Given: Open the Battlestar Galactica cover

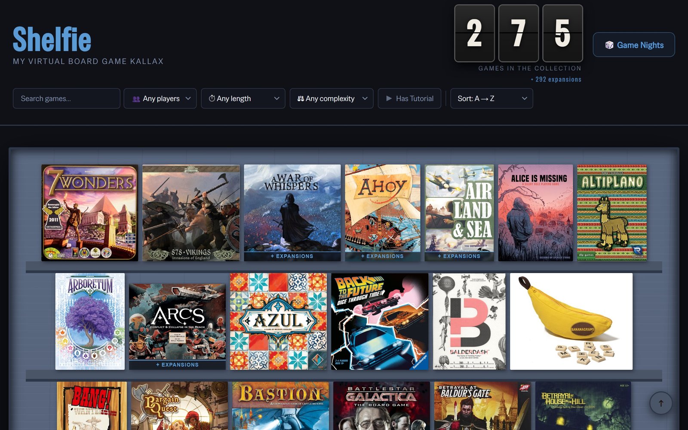Looking at the screenshot, I should coord(381,406).
